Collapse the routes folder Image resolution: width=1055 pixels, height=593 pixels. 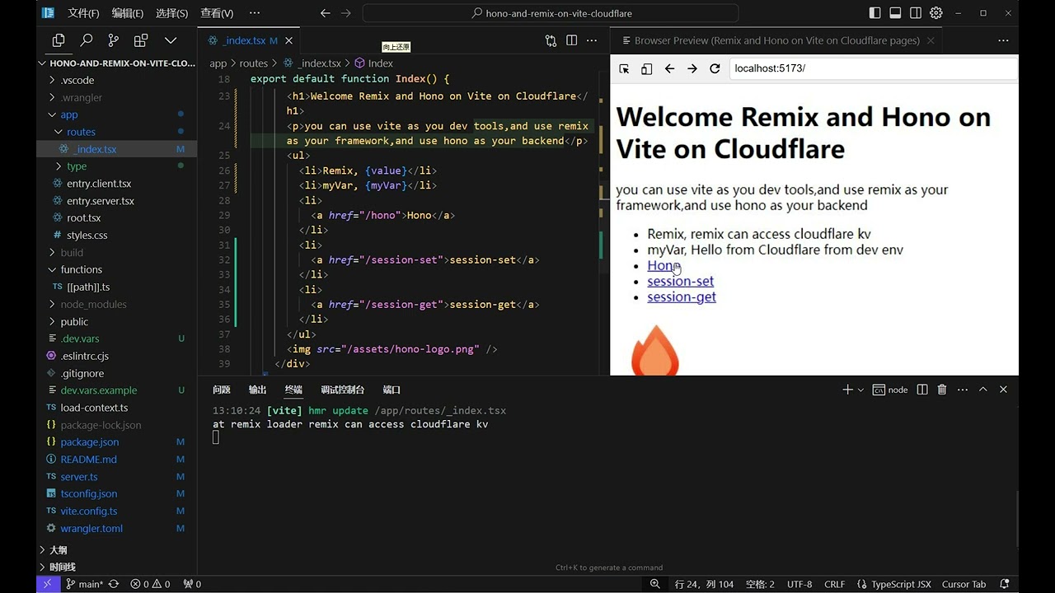click(x=59, y=132)
